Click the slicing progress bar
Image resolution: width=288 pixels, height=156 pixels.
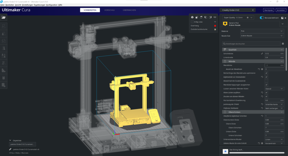pos(257,153)
